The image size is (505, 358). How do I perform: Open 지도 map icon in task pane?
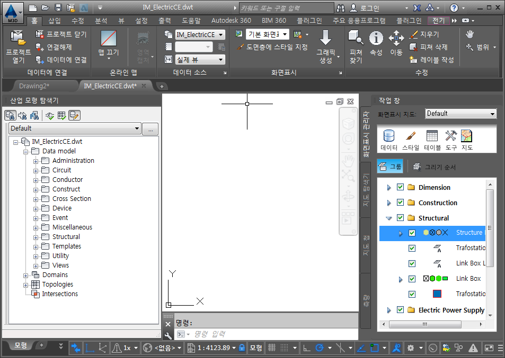[467, 136]
